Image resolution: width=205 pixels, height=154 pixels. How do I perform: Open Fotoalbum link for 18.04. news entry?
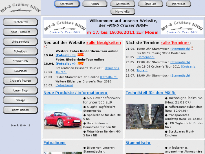[66, 64]
